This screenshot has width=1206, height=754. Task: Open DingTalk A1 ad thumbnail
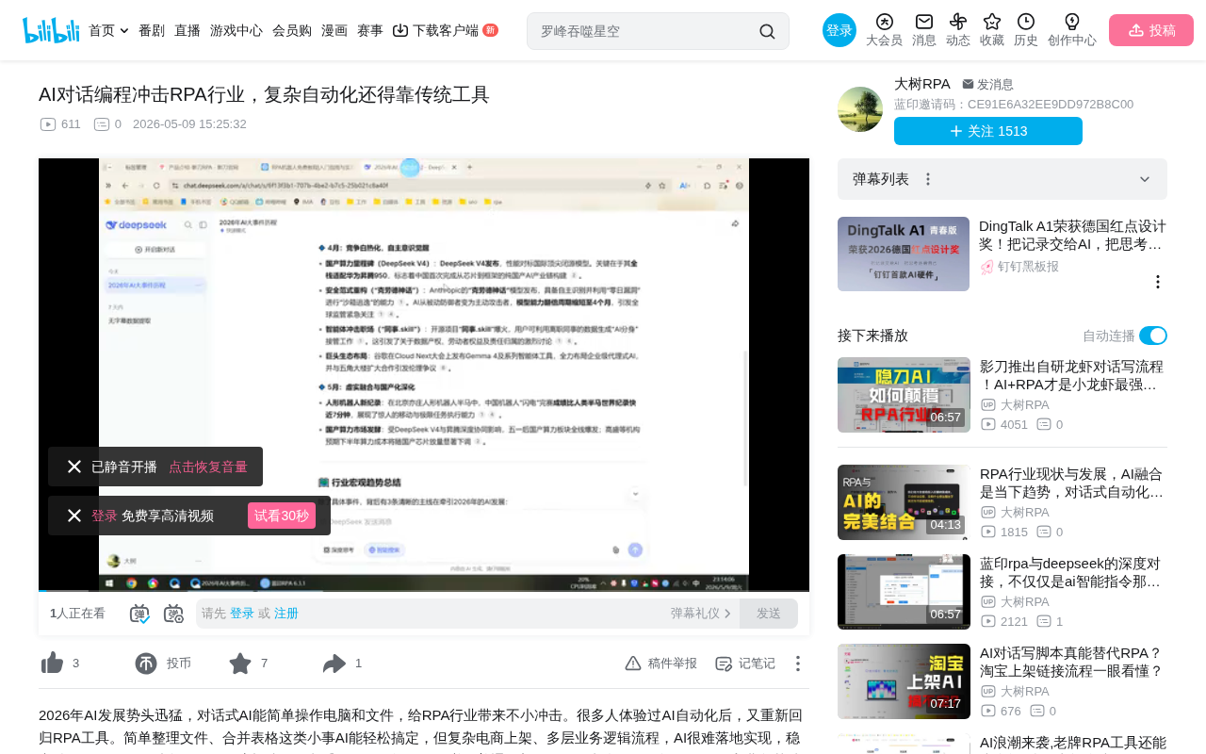(x=904, y=254)
